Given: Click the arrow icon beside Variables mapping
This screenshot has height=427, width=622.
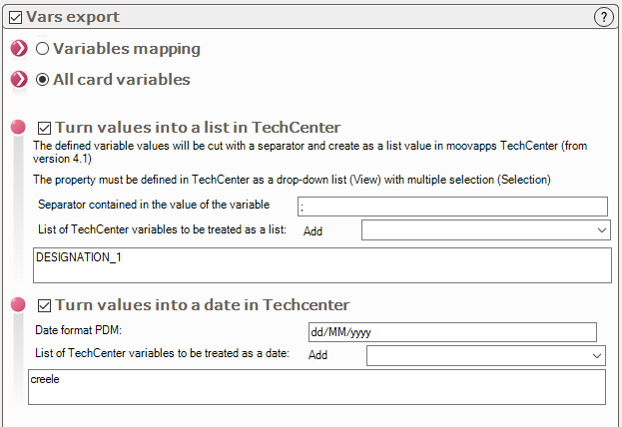Looking at the screenshot, I should pyautogui.click(x=19, y=49).
